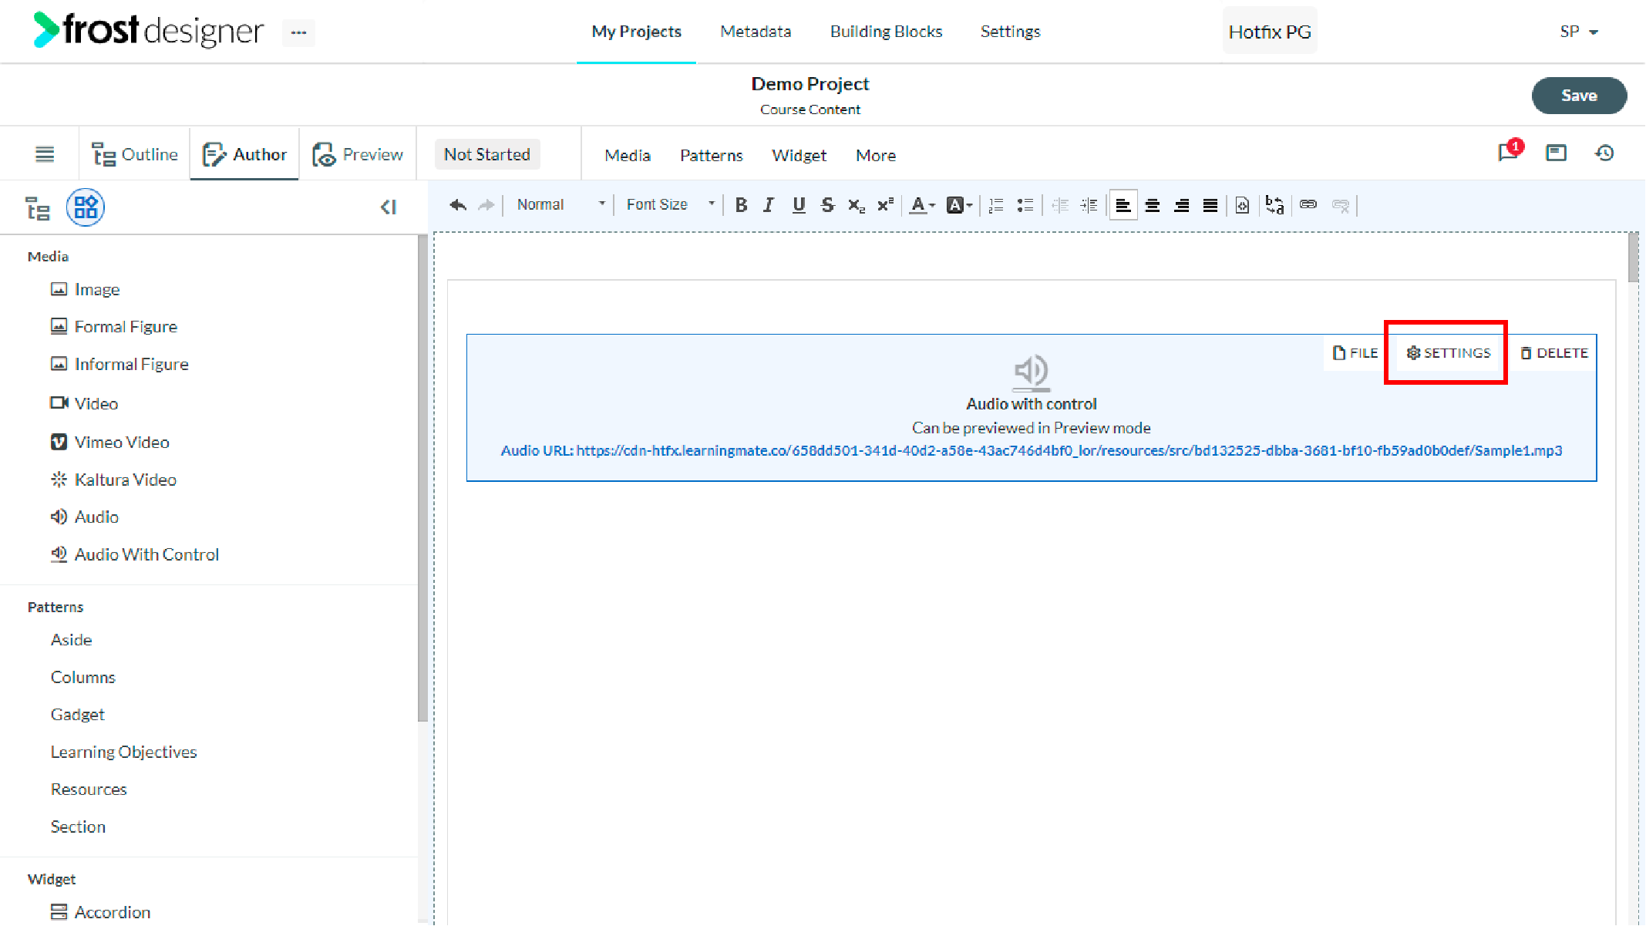Screen dimensions: 1646x926
Task: Open the Patterns menu
Action: [x=711, y=155]
